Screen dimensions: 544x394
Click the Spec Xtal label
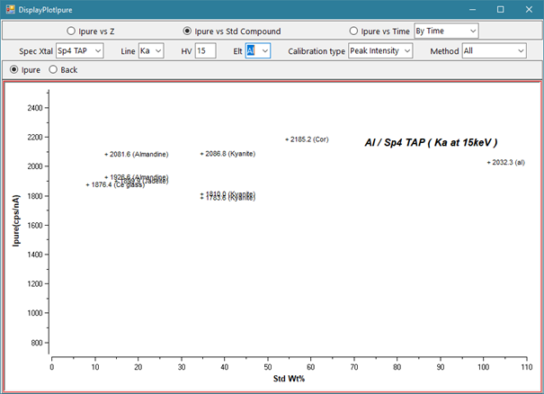pyautogui.click(x=36, y=51)
